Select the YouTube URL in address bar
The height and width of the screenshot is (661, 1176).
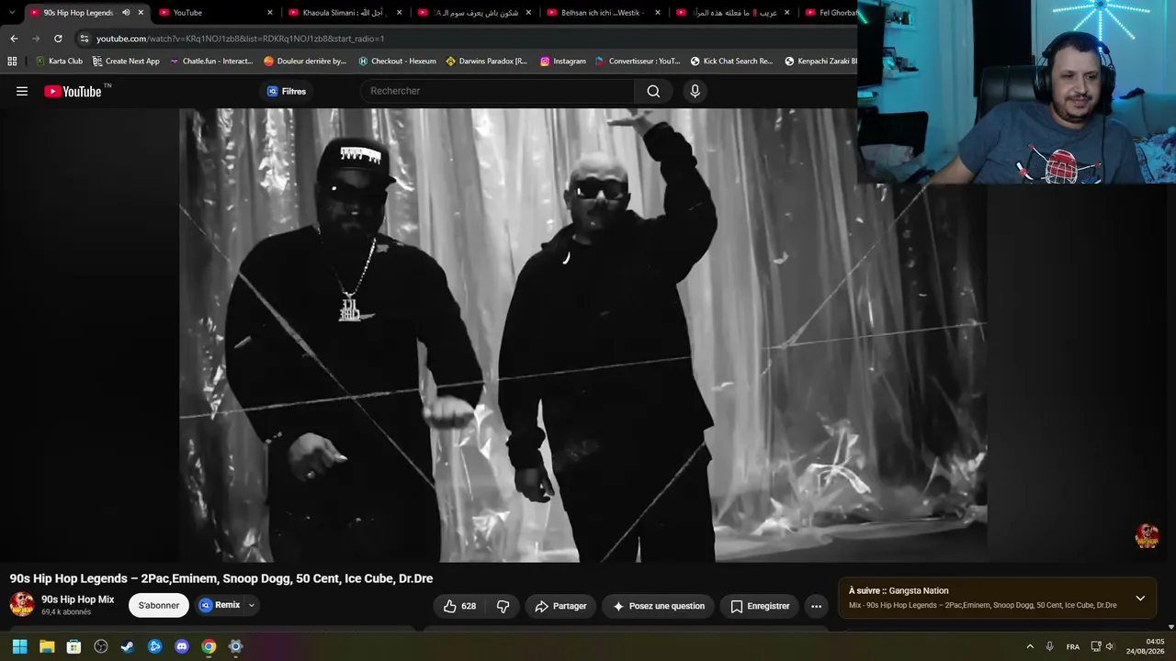(240, 39)
